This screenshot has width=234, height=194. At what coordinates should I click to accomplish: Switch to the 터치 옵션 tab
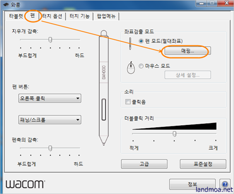pyautogui.click(x=52, y=16)
